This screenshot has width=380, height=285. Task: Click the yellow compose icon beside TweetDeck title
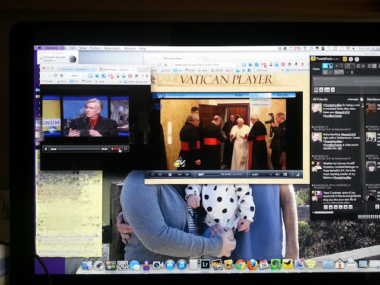(344, 59)
